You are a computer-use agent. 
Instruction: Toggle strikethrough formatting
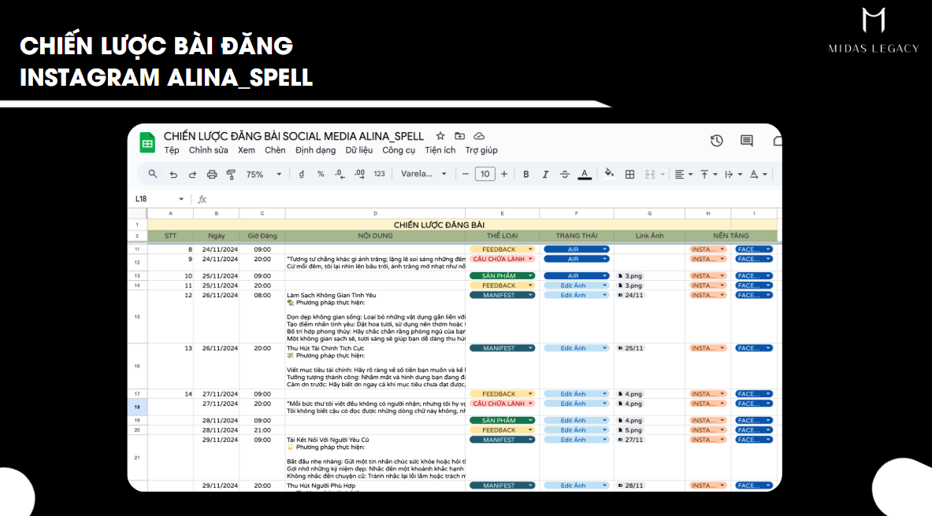[x=565, y=174]
